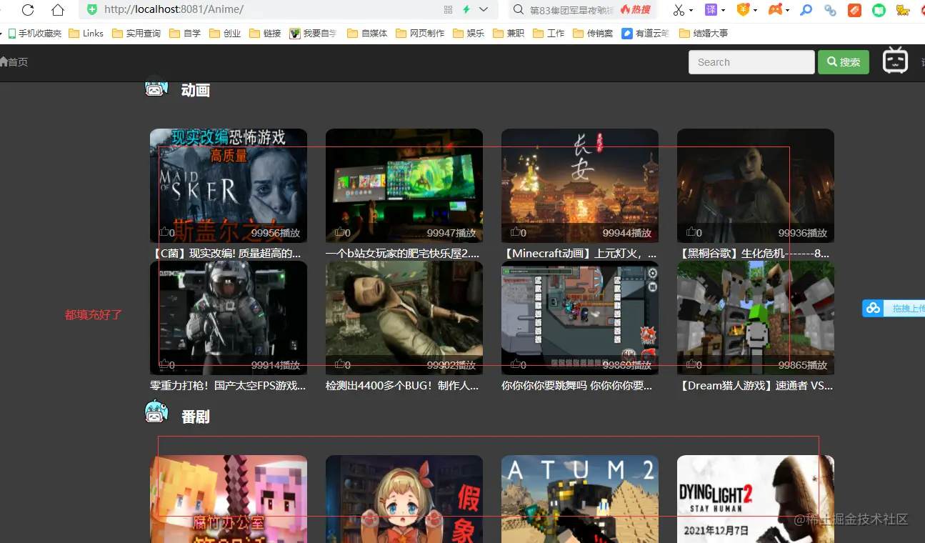Viewport: 925px width, 543px height.
Task: Open the 兼职 bookmarks folder
Action: click(x=509, y=34)
